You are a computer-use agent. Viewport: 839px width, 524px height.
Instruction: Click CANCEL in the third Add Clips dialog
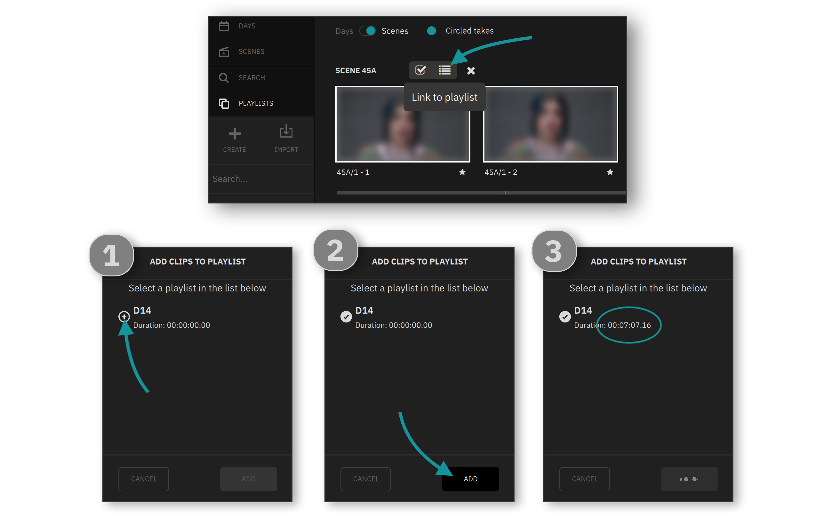tap(584, 479)
